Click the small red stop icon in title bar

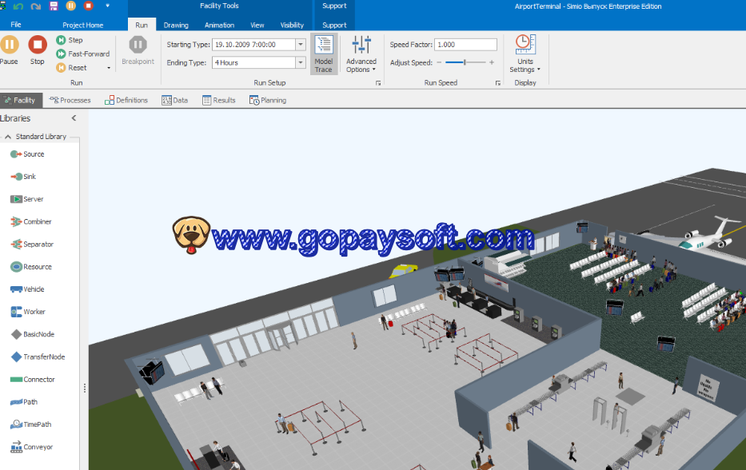[x=89, y=6]
